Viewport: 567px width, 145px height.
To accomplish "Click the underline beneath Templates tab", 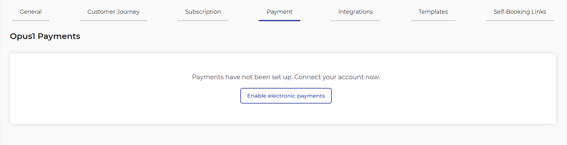I will pos(433,21).
